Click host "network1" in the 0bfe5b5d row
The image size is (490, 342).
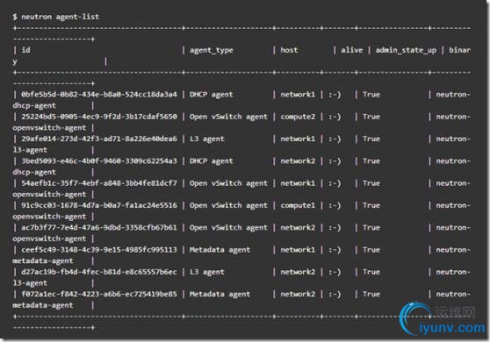[x=298, y=95]
